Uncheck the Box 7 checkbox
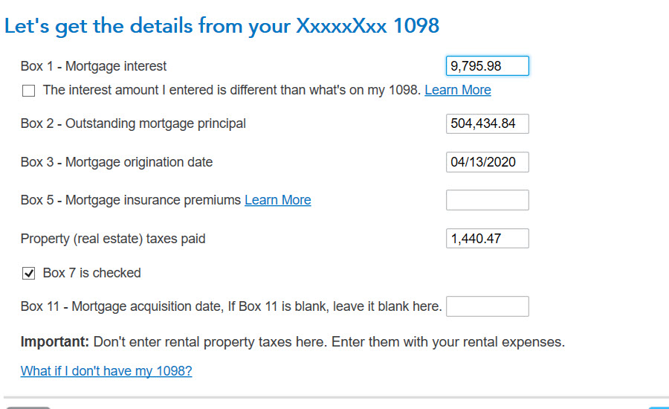The width and height of the screenshot is (669, 409). pyautogui.click(x=29, y=274)
